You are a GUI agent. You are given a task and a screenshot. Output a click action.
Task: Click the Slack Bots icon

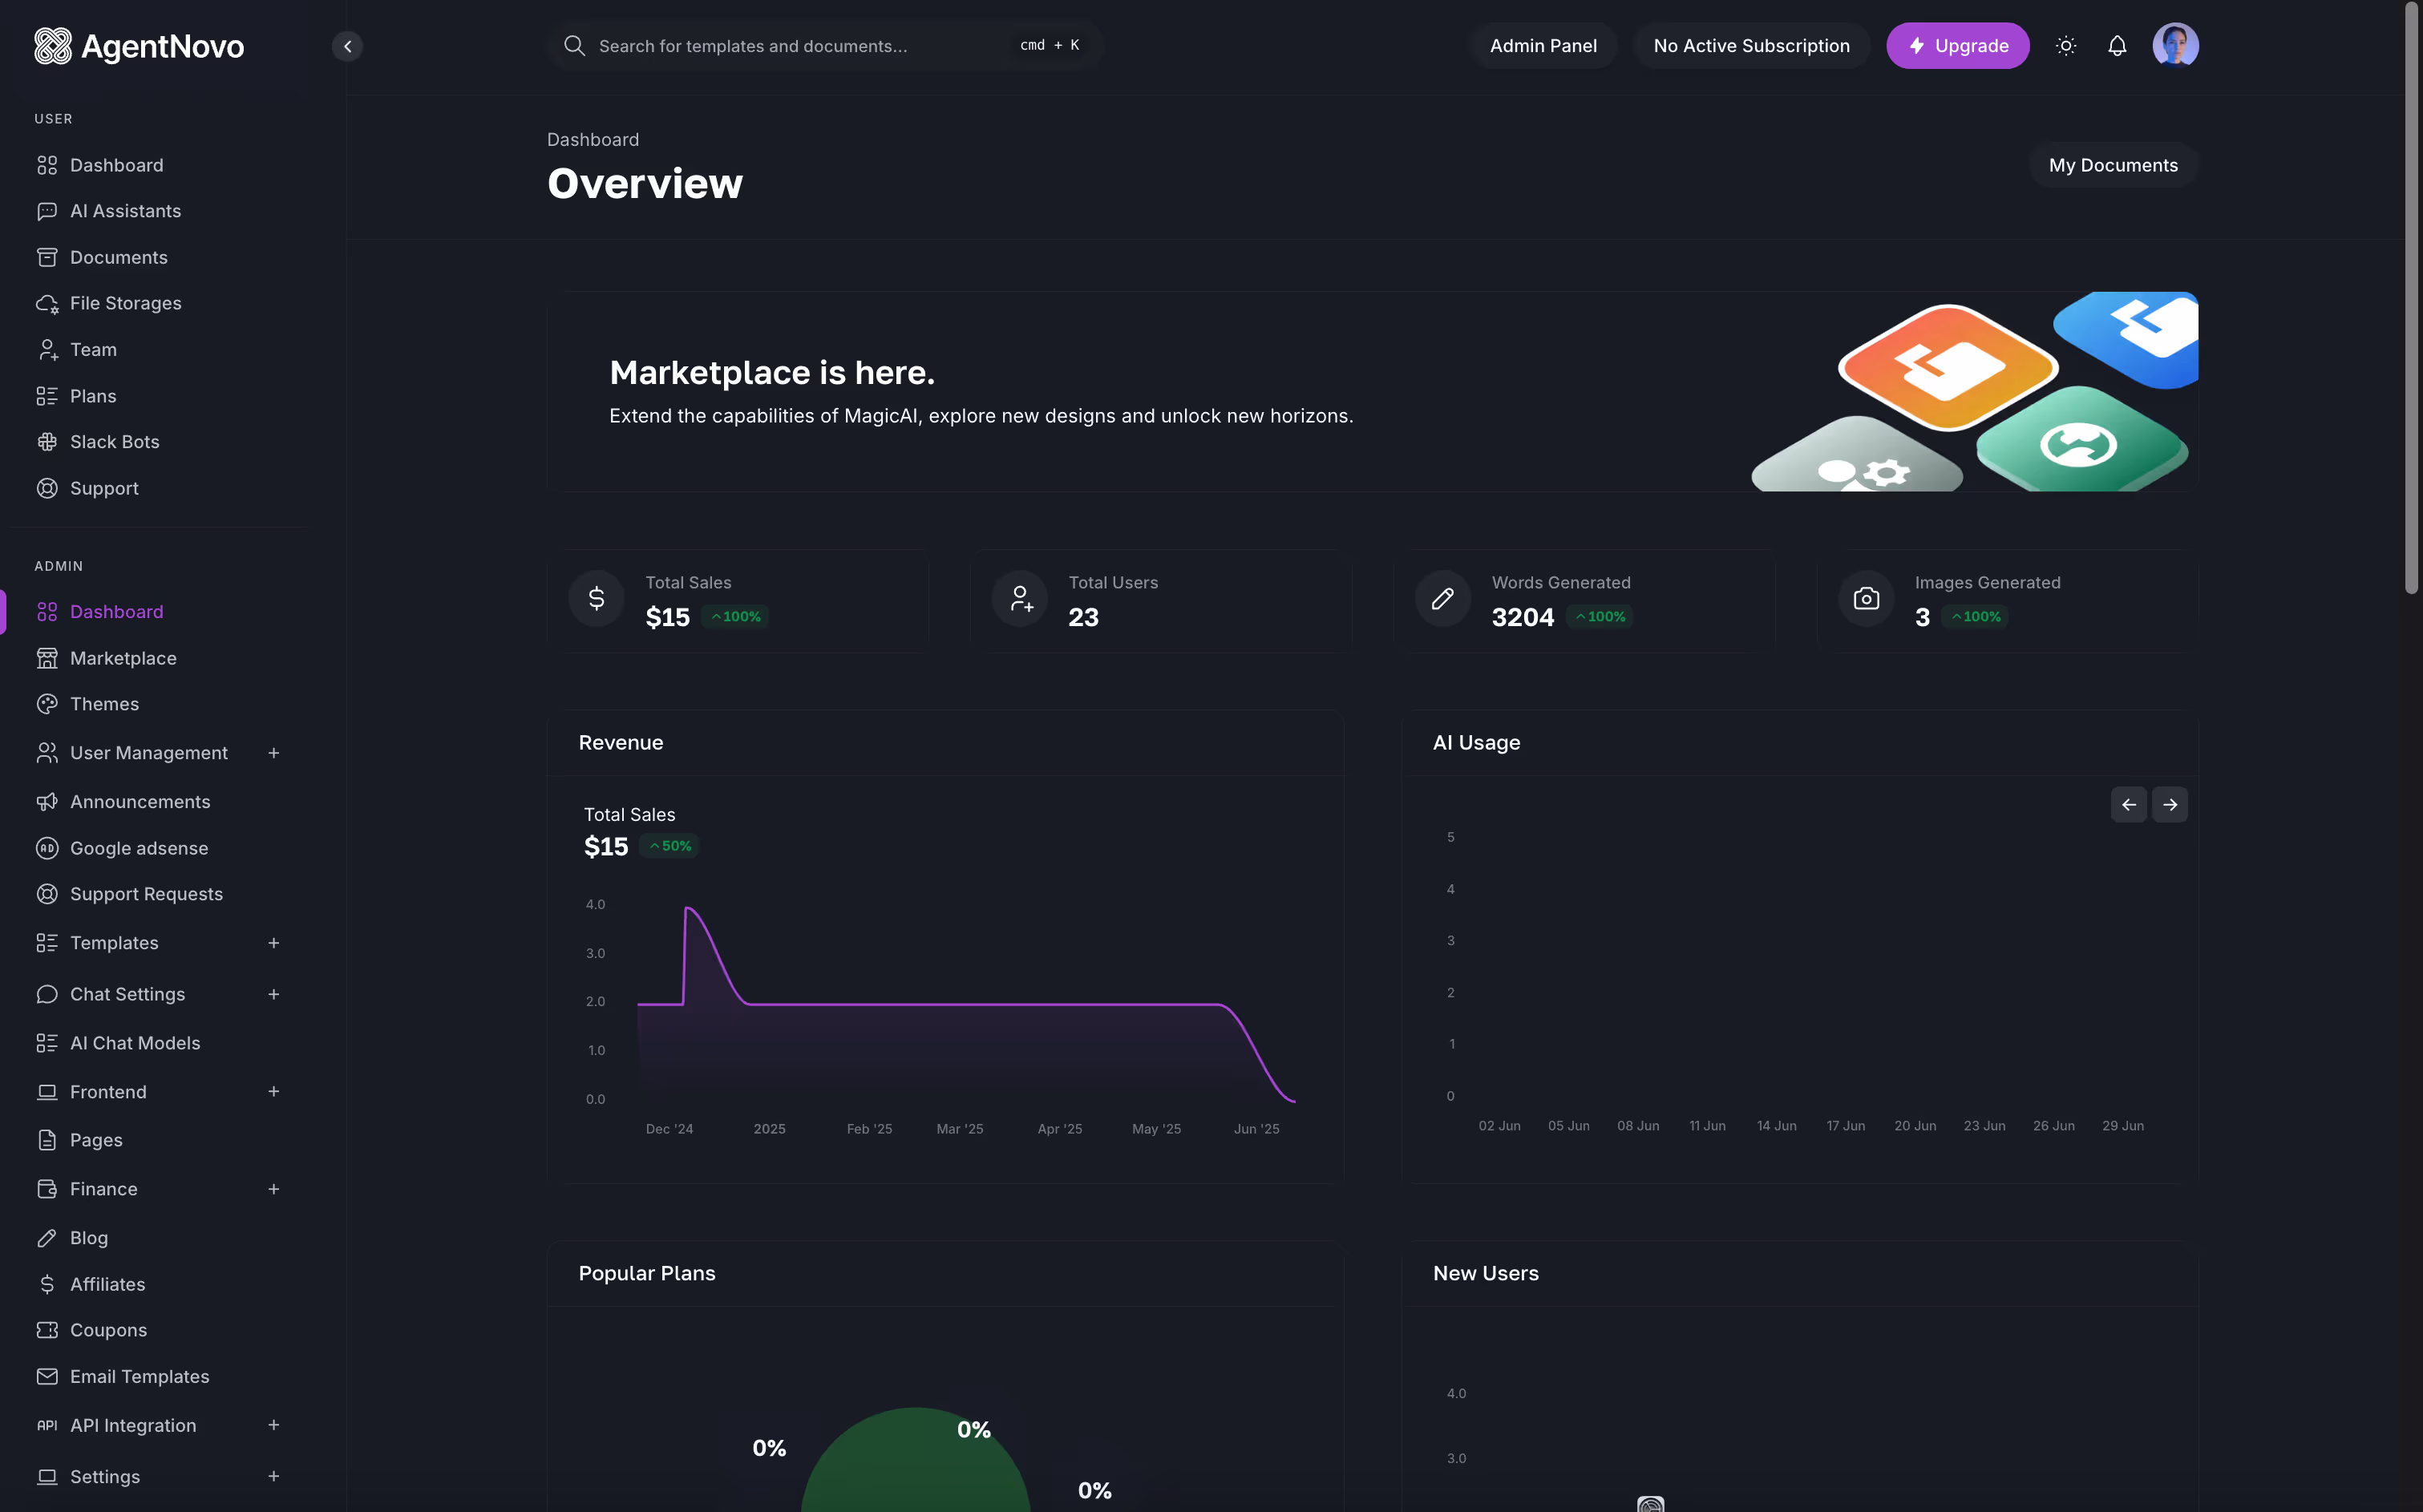coord(47,442)
